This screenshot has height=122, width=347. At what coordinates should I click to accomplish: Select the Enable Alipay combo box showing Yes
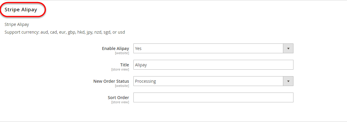click(208, 49)
